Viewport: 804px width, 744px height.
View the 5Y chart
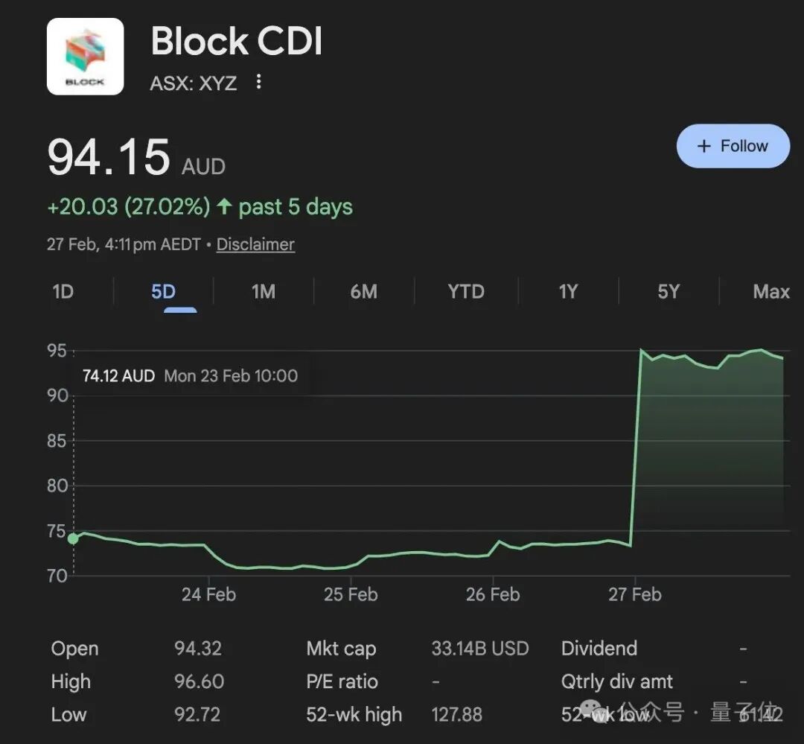(x=669, y=292)
